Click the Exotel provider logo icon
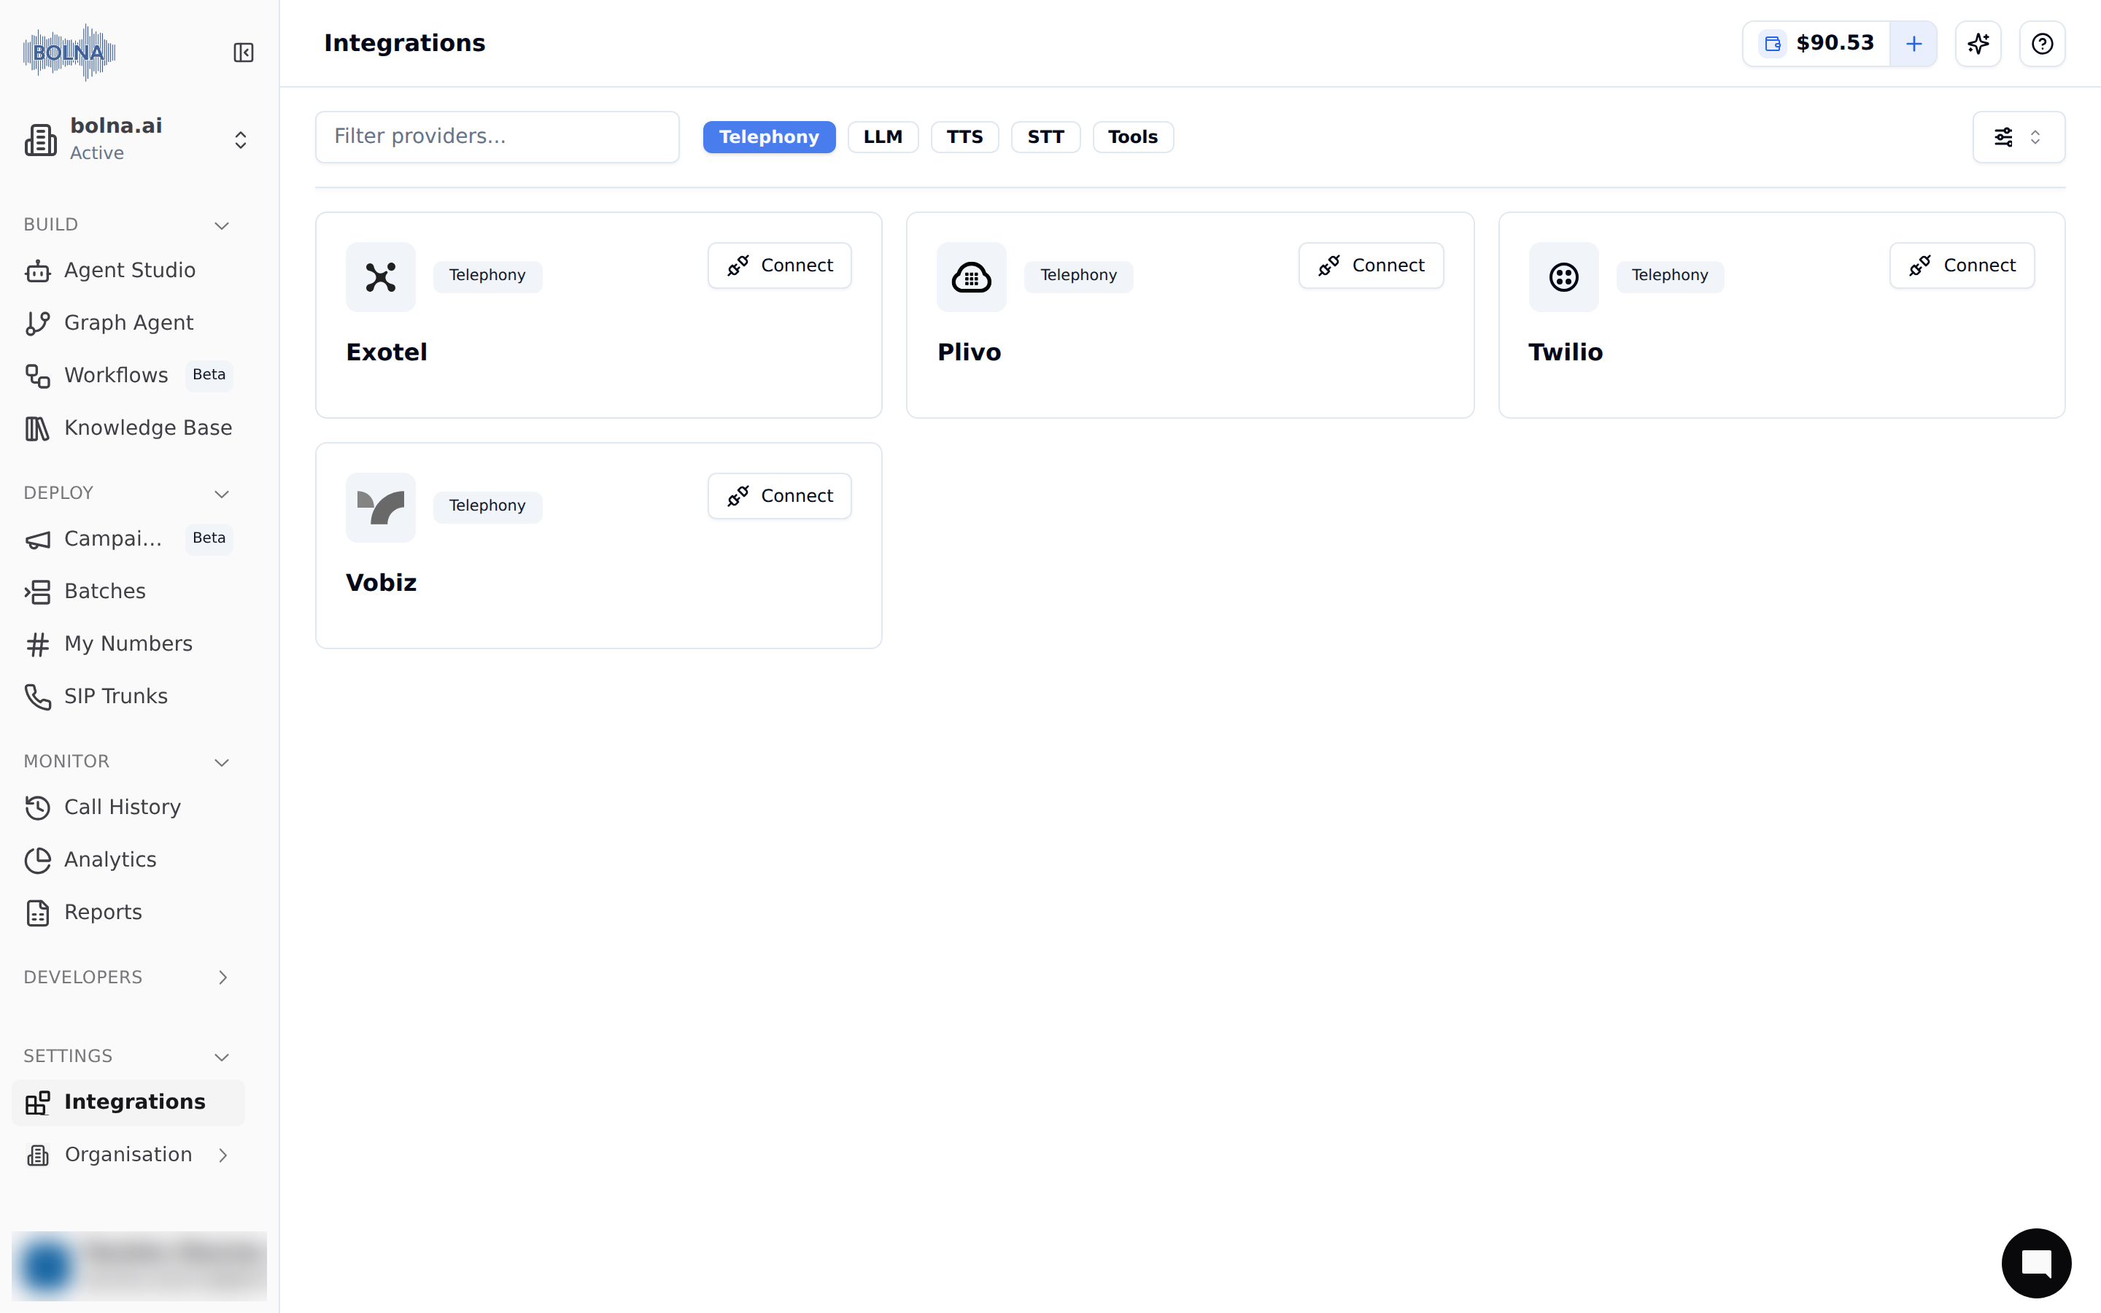Viewport: 2101px width, 1313px height. [x=380, y=277]
